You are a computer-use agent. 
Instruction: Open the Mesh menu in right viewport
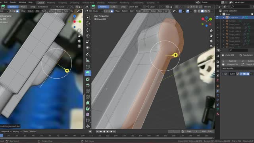coord(138,11)
